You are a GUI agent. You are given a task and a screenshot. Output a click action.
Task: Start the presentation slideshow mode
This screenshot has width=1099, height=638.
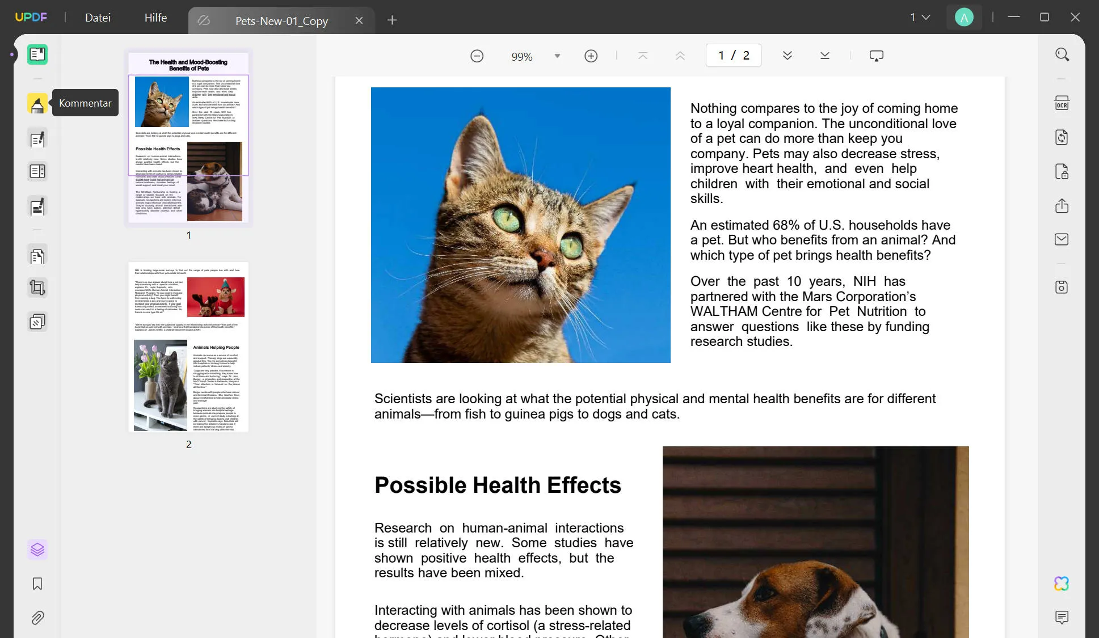[877, 56]
